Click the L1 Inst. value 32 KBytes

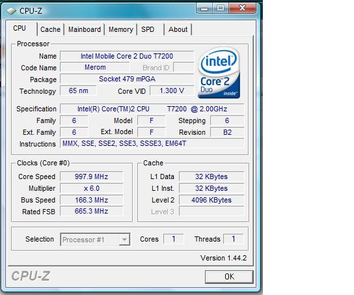tap(211, 188)
